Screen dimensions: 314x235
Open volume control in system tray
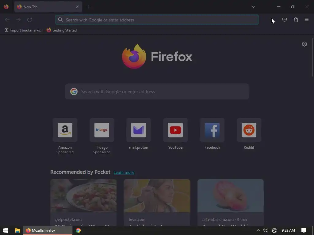pos(265,230)
